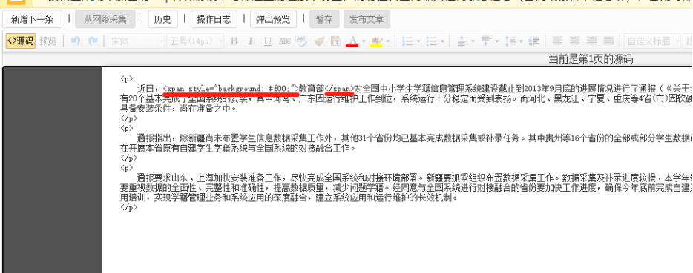
Task: Click the undo arrow icon
Action: 76,41
